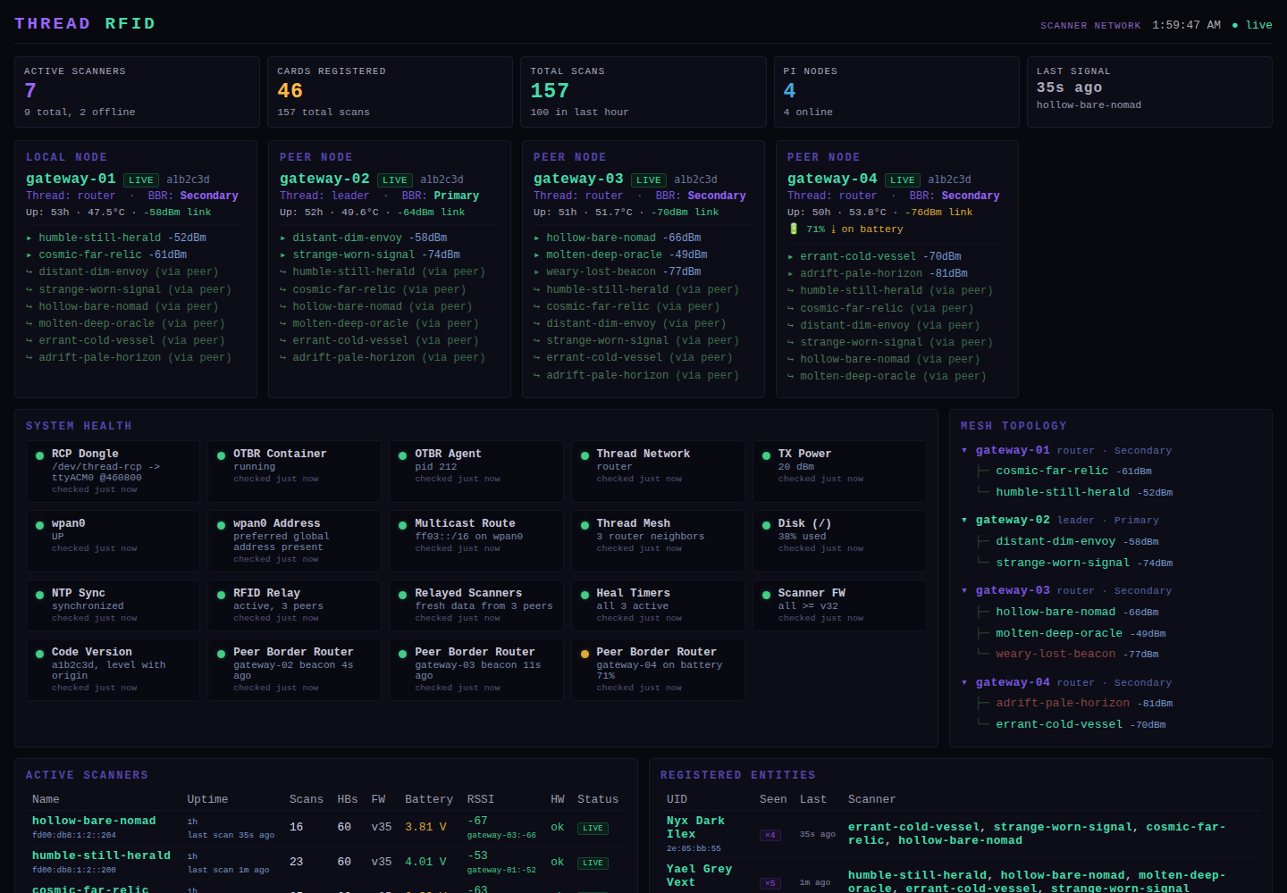Click the NTP Sync status dot
The width and height of the screenshot is (1287, 893).
pyautogui.click(x=39, y=595)
